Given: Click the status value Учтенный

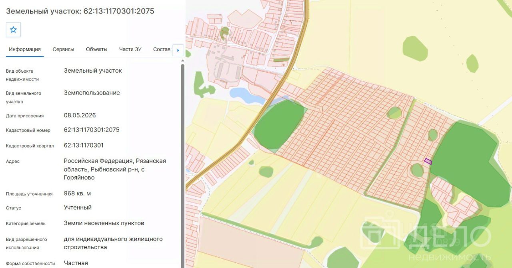Looking at the screenshot, I should [x=78, y=207].
